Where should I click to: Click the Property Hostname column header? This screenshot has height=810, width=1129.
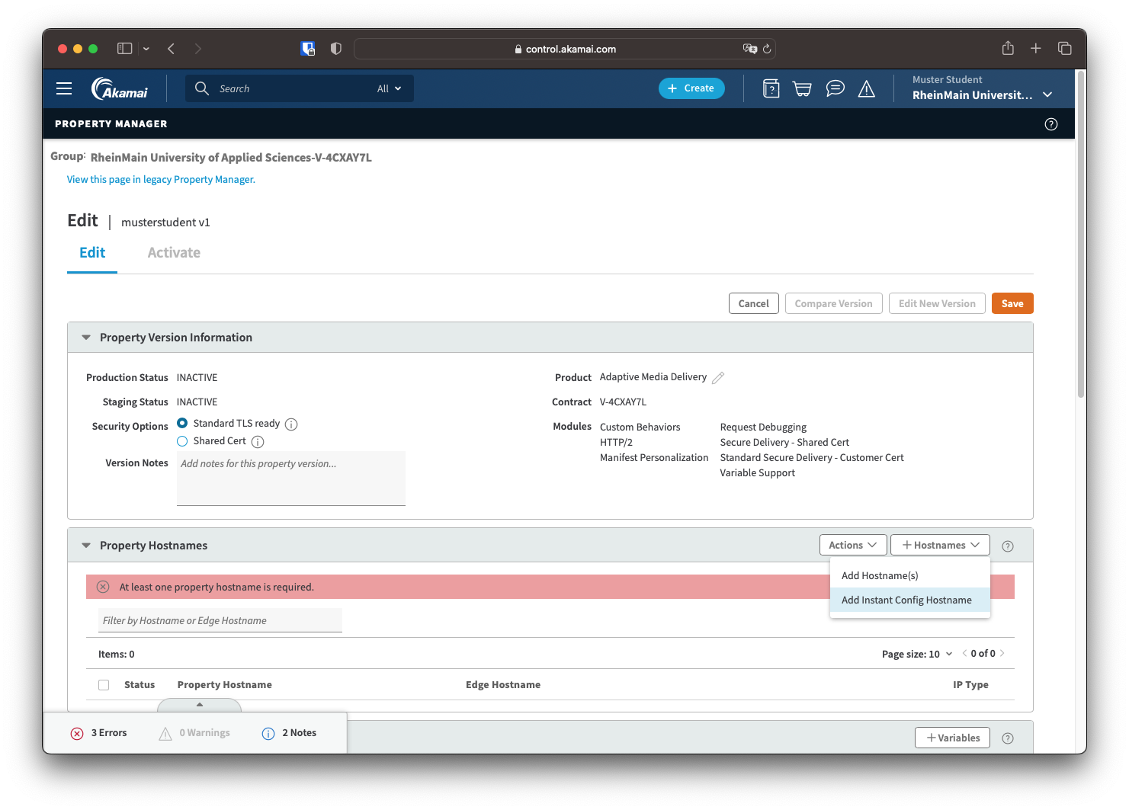[x=225, y=685]
